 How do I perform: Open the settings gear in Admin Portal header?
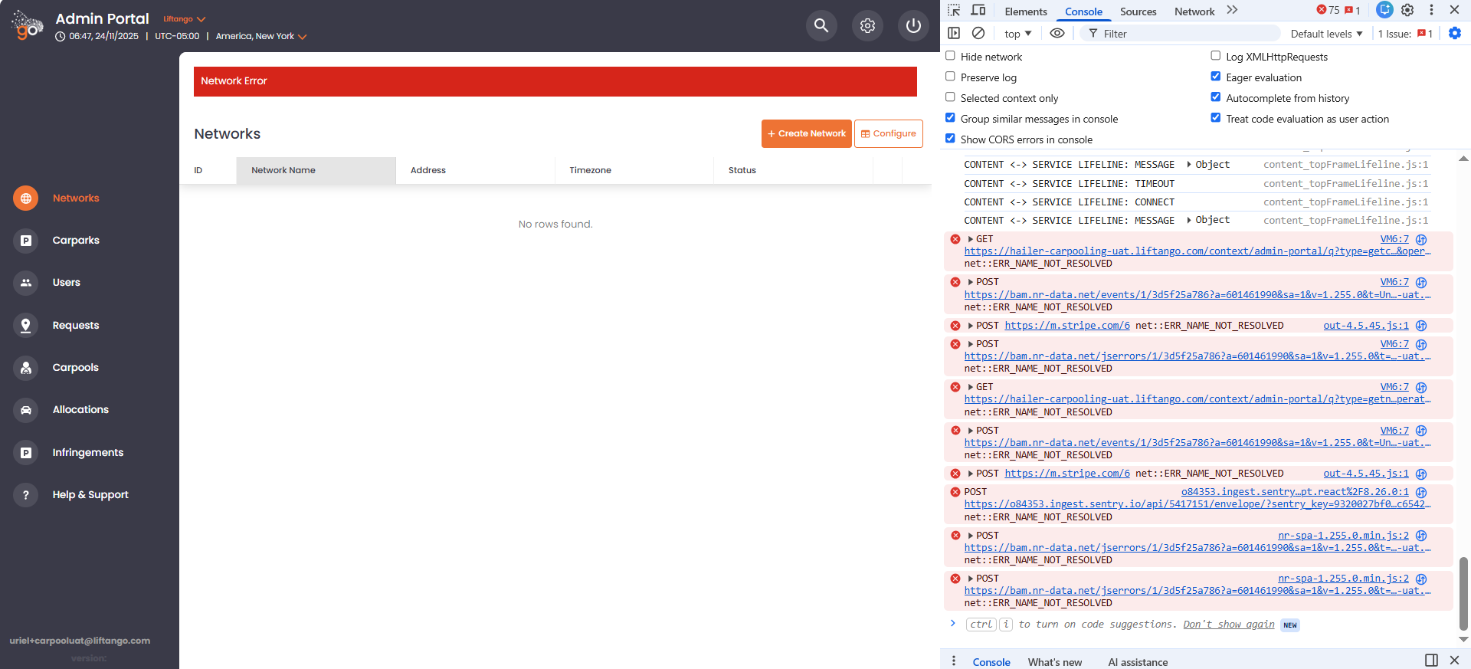867,26
